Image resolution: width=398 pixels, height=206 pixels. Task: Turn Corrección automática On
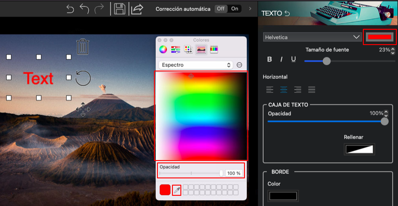point(235,9)
